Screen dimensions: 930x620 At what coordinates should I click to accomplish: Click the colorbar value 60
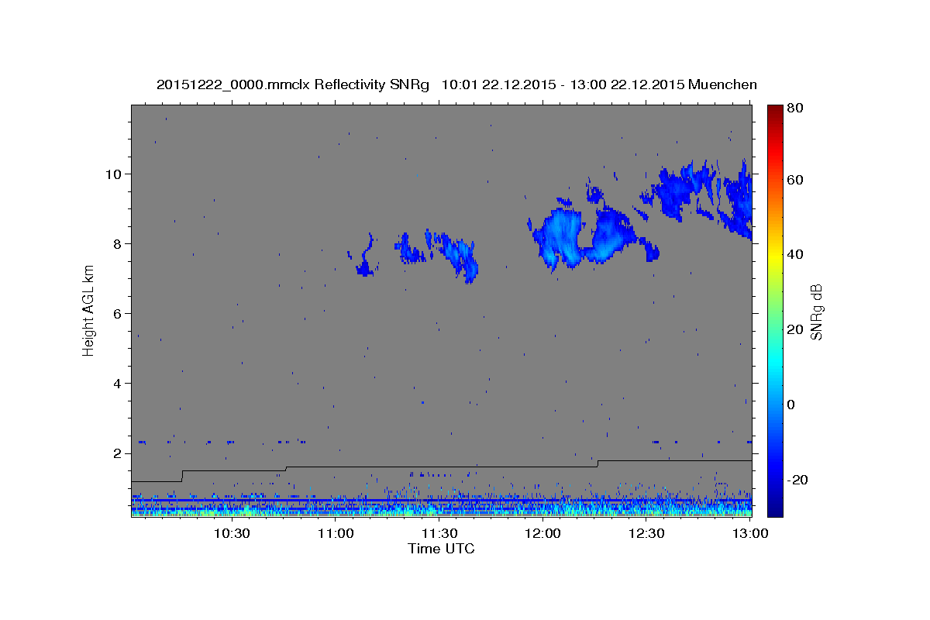[x=797, y=180]
